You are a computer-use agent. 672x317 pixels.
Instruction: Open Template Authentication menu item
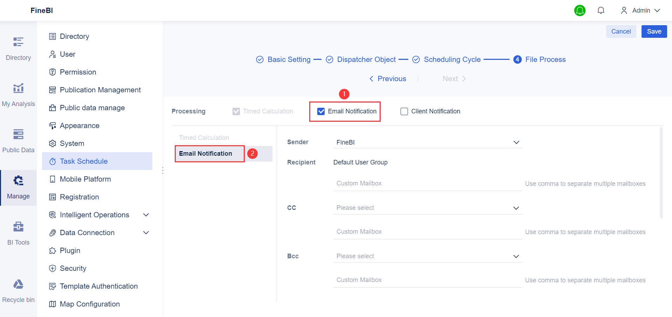tap(97, 286)
